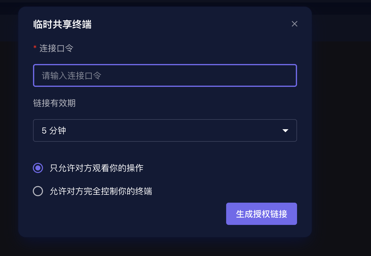Click the 允许对方完全控制你的终端 label text

pos(101,191)
